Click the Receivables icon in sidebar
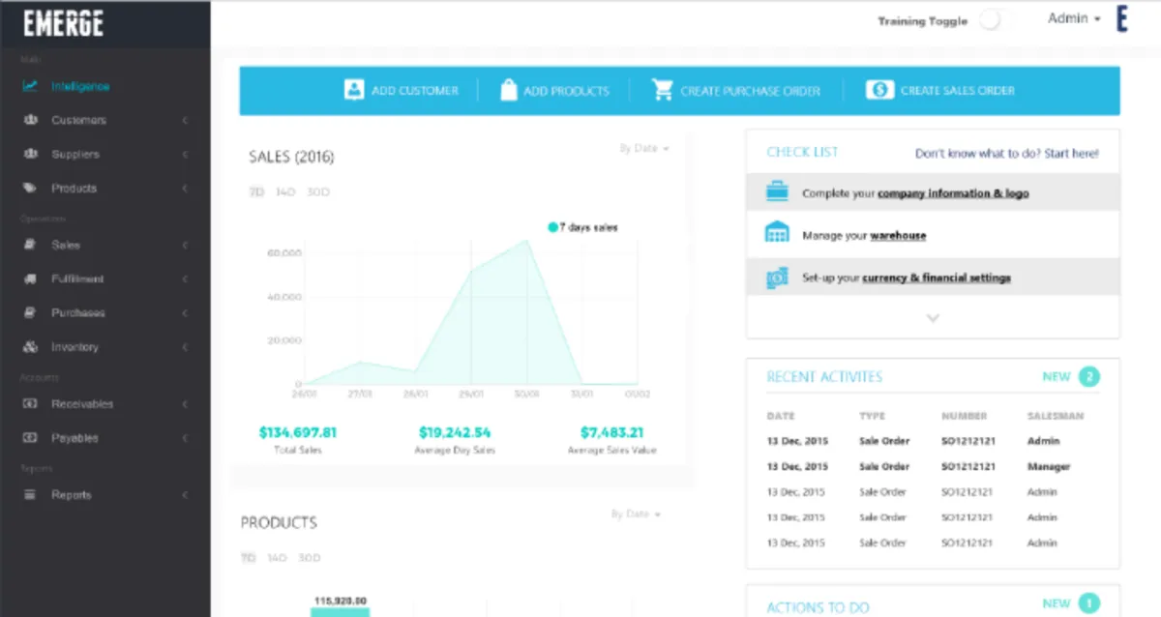The width and height of the screenshot is (1161, 617). 31,403
